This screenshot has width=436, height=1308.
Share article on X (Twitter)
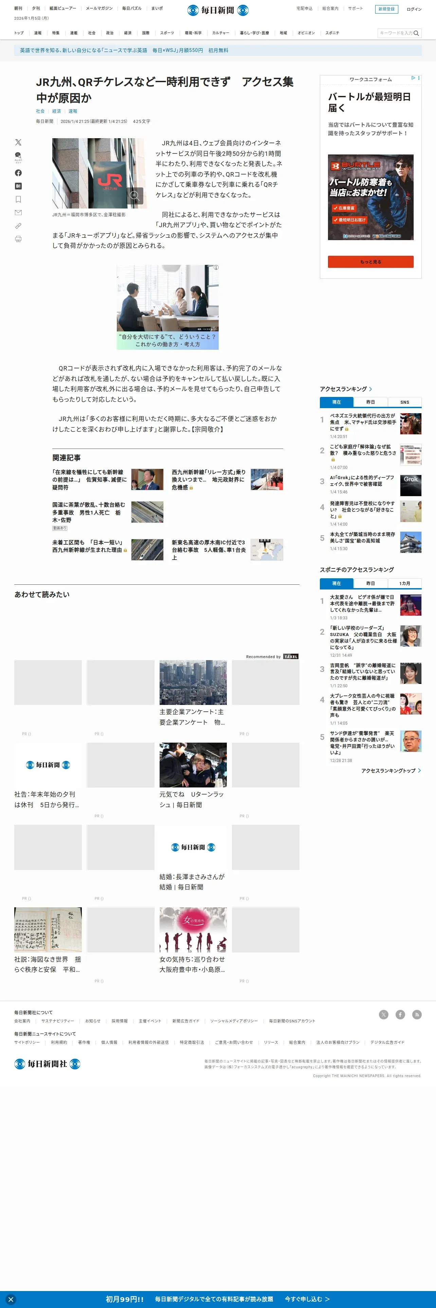18,142
